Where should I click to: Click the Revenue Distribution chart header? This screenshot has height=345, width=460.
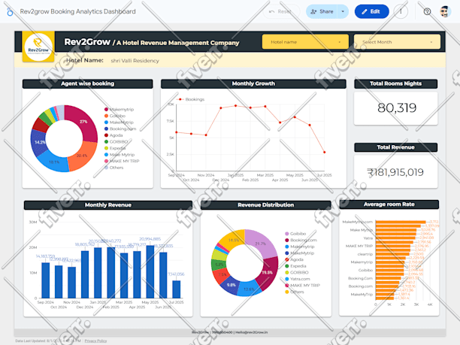point(266,205)
